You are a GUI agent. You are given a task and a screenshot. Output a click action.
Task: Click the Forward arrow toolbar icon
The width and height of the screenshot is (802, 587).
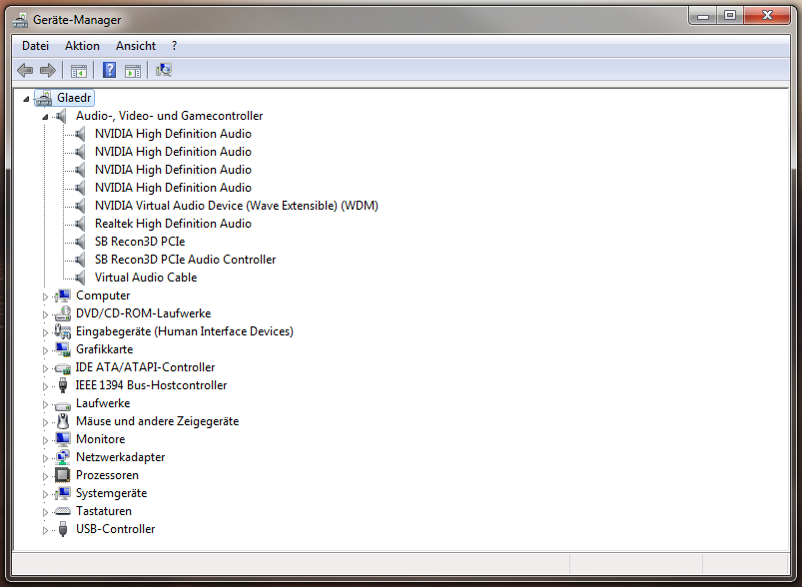point(48,70)
